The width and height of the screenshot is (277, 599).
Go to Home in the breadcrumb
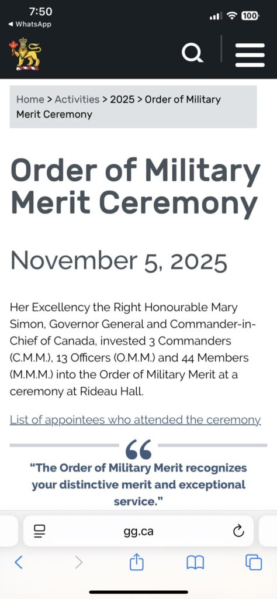[x=30, y=99]
